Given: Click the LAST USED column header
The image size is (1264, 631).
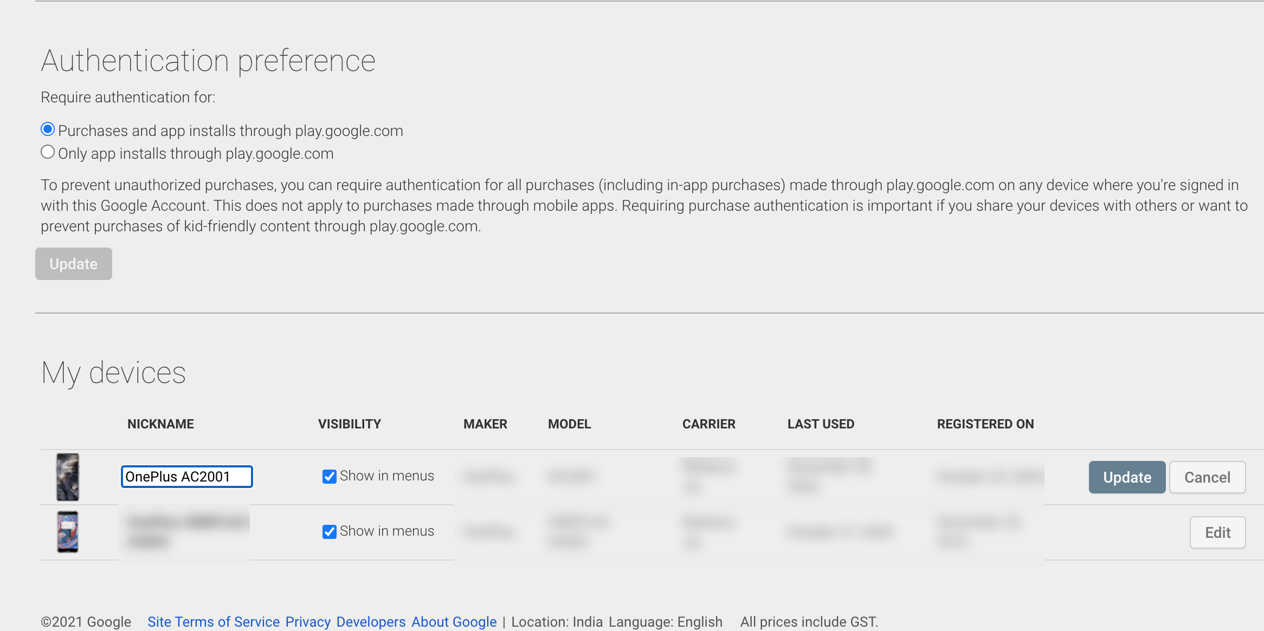Looking at the screenshot, I should (821, 424).
